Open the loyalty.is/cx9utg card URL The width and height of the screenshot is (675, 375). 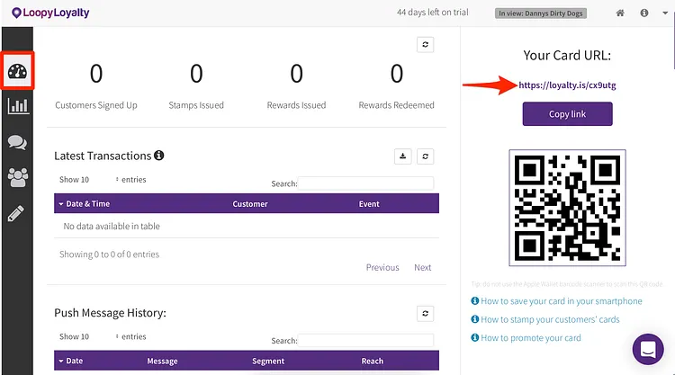pyautogui.click(x=567, y=85)
